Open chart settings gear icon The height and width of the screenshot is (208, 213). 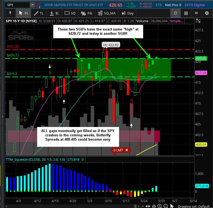207,13
